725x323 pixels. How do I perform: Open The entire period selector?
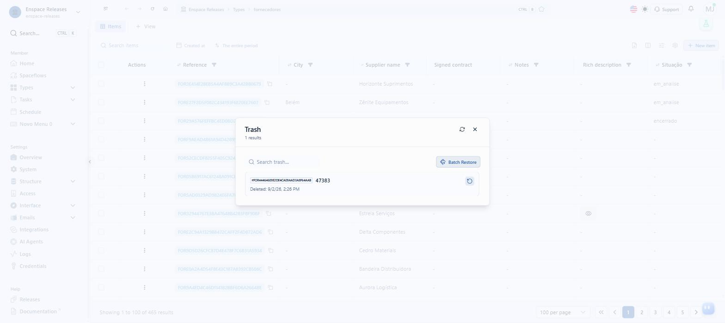[236, 45]
